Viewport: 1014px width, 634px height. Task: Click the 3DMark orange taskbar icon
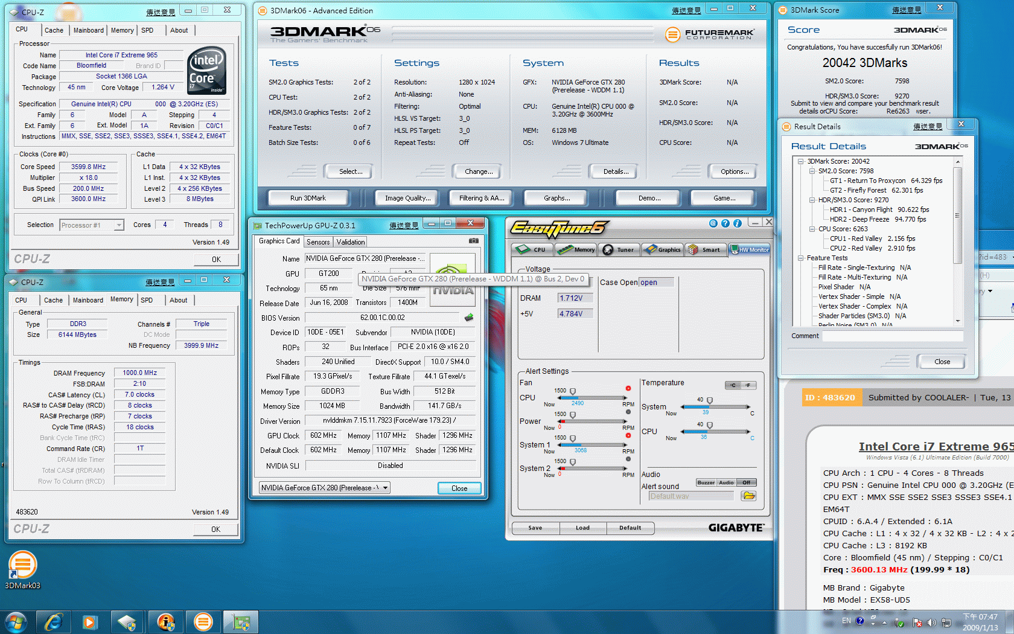coord(203,622)
